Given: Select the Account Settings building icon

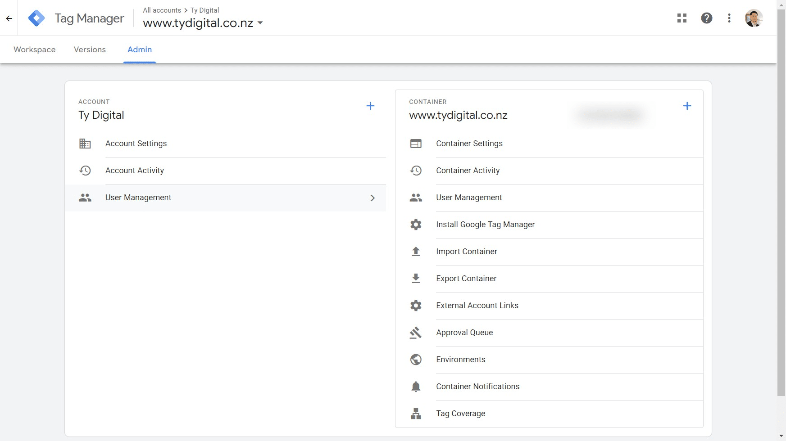Looking at the screenshot, I should [85, 144].
